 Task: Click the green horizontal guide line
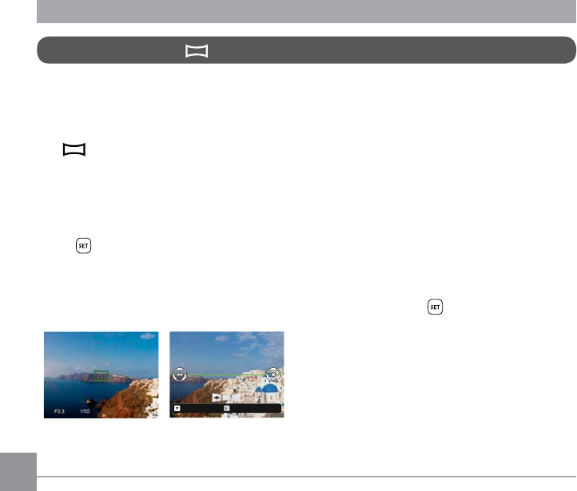(x=226, y=375)
